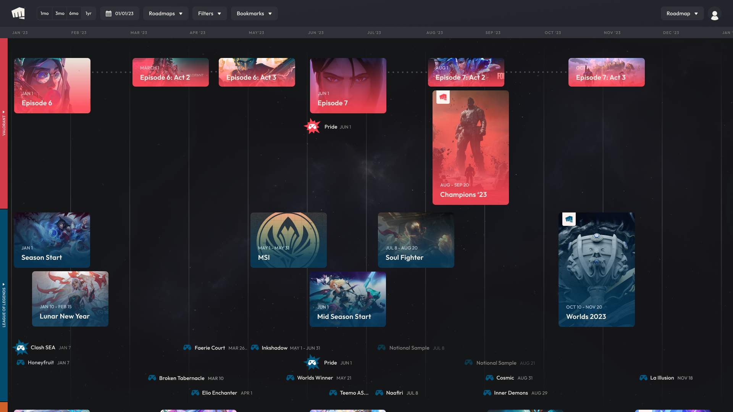Open the Roadmaps dropdown

pyautogui.click(x=166, y=14)
